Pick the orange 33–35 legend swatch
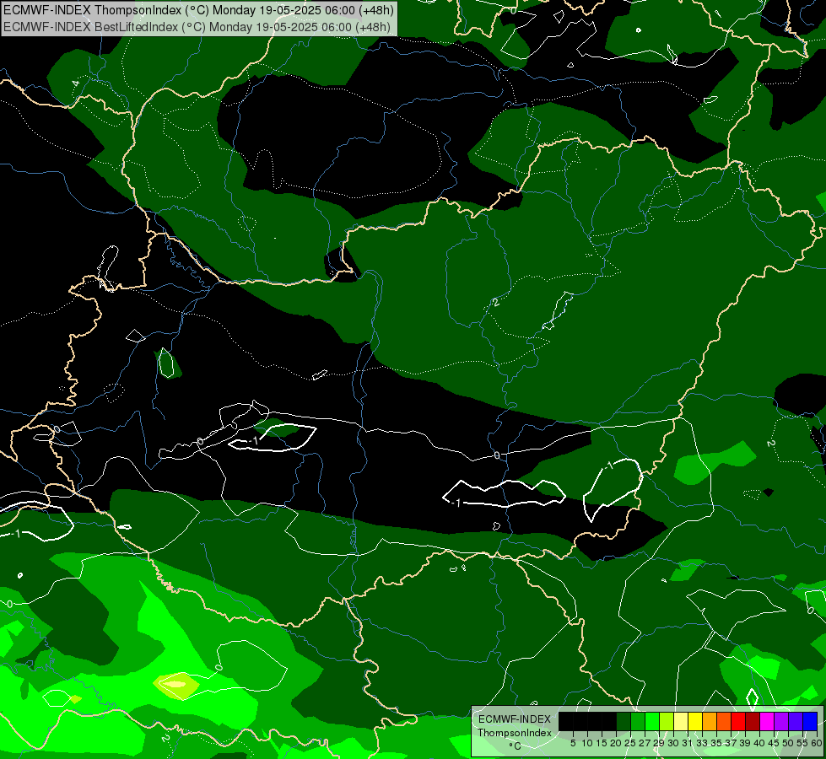 pyautogui.click(x=710, y=721)
